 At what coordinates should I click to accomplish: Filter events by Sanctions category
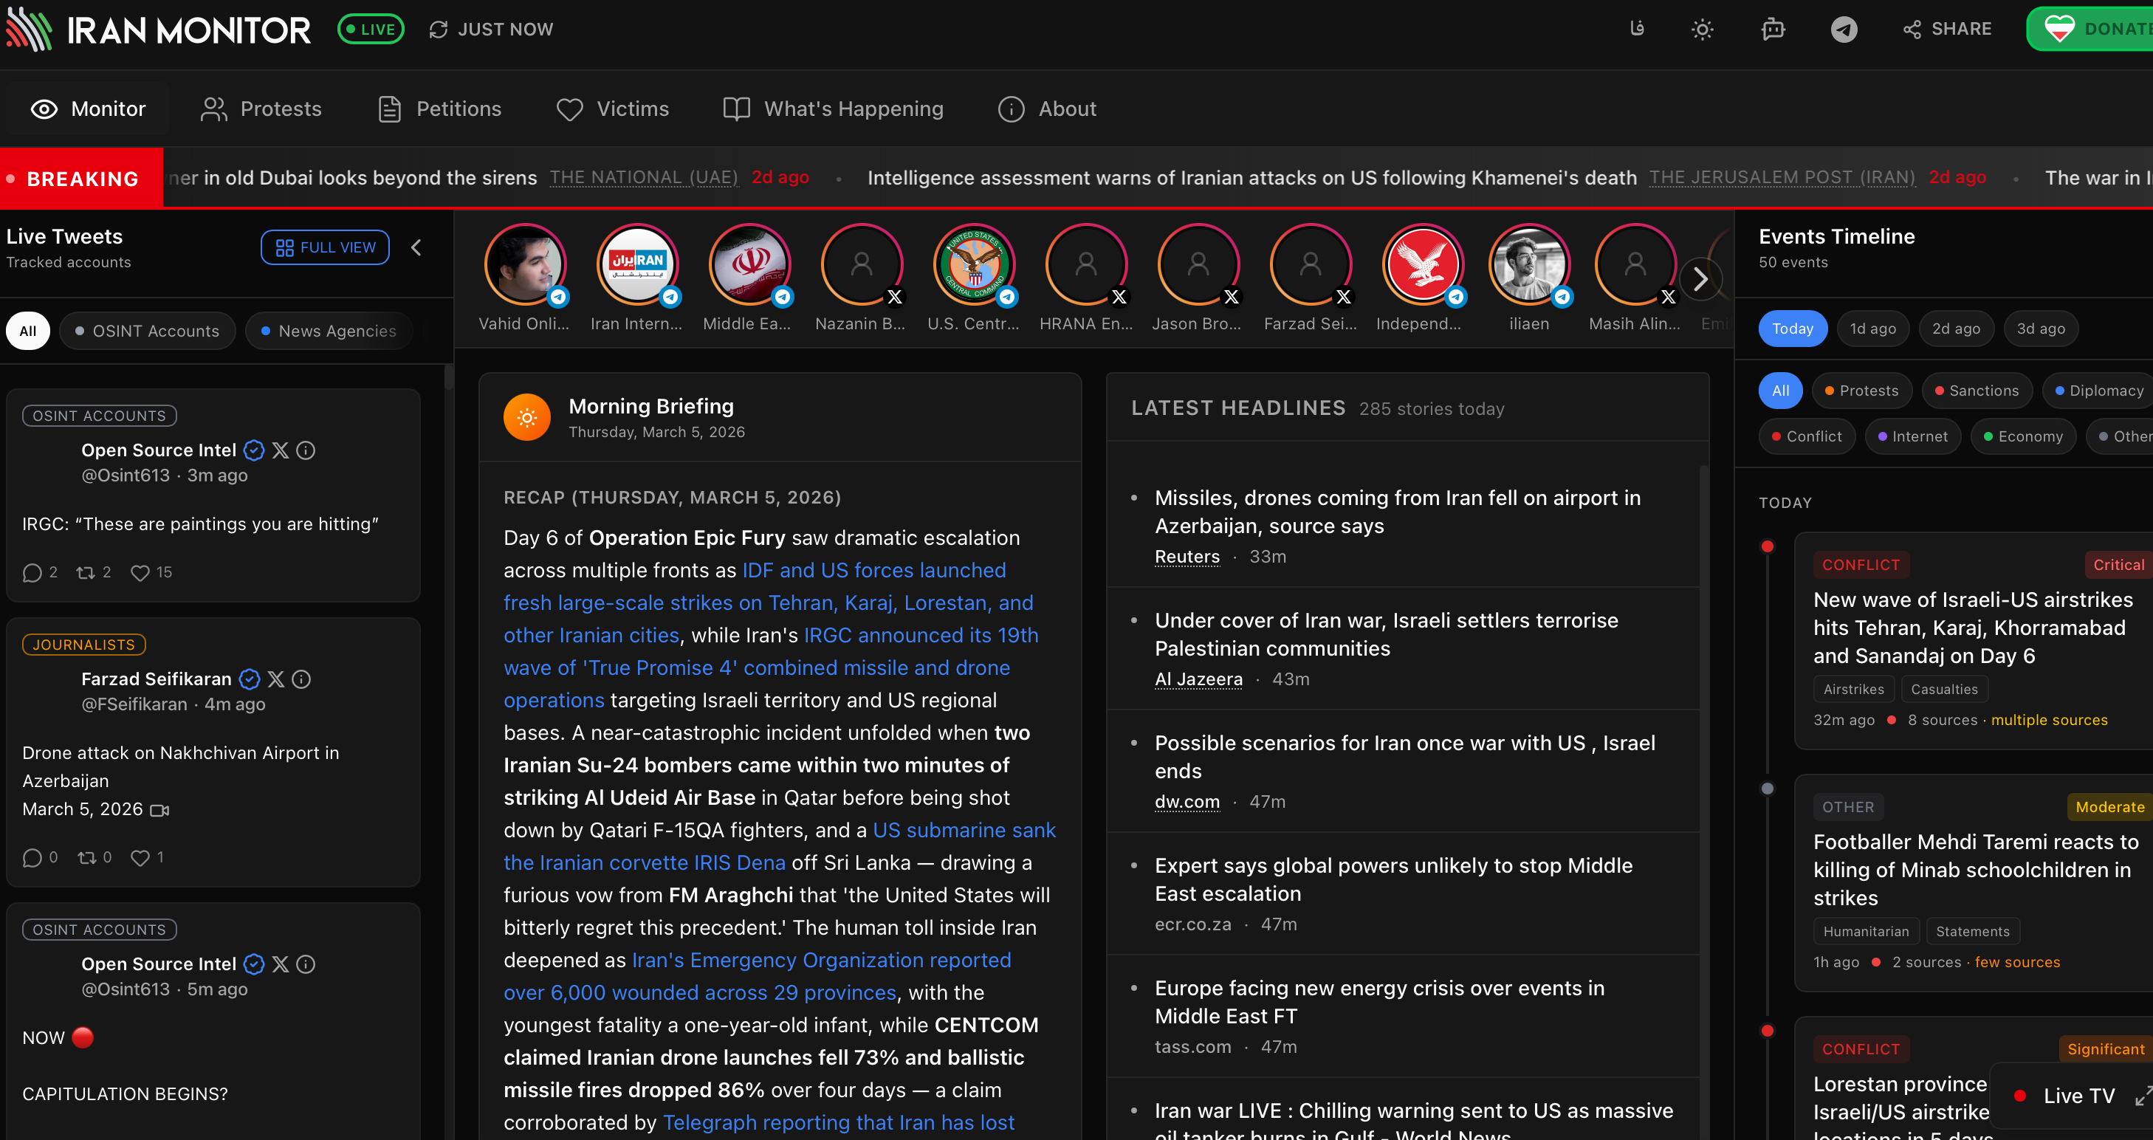coord(1976,391)
